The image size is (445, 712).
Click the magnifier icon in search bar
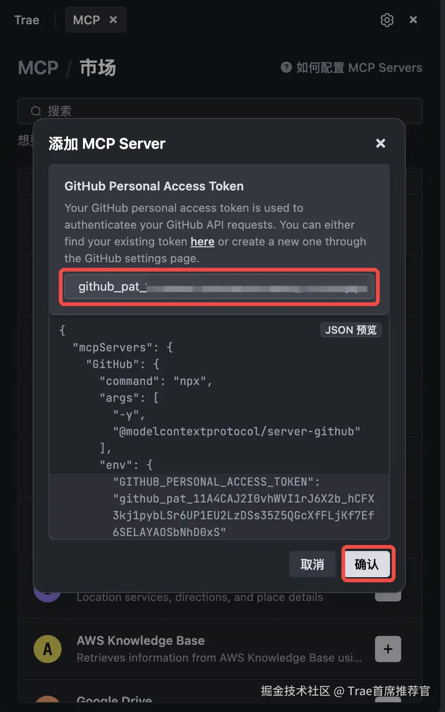point(36,111)
